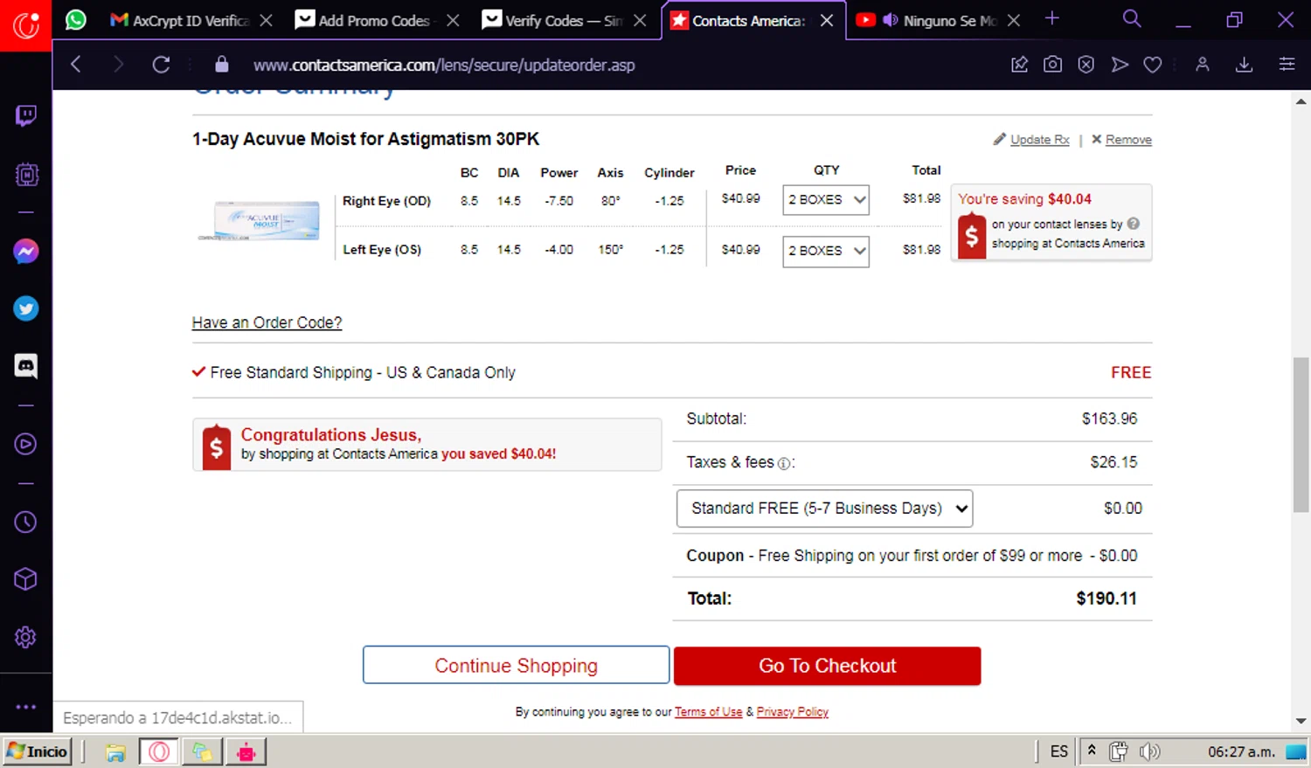Viewport: 1311px width, 768px height.
Task: Open the easy setup sliders icon
Action: (x=1287, y=65)
